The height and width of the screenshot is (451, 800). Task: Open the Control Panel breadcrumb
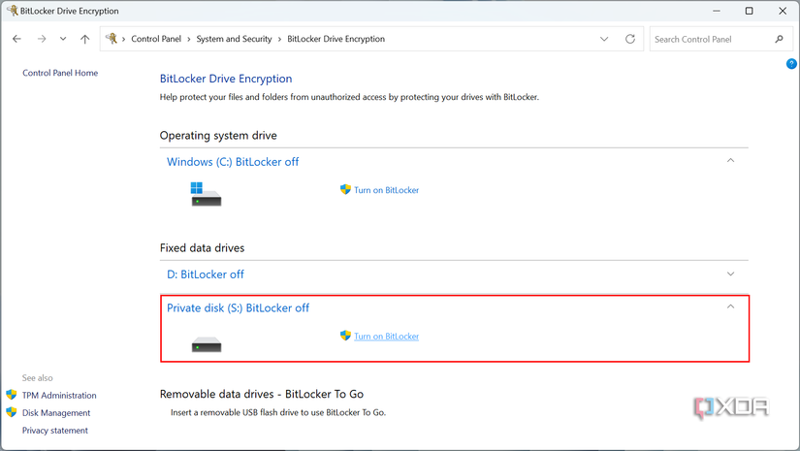156,39
